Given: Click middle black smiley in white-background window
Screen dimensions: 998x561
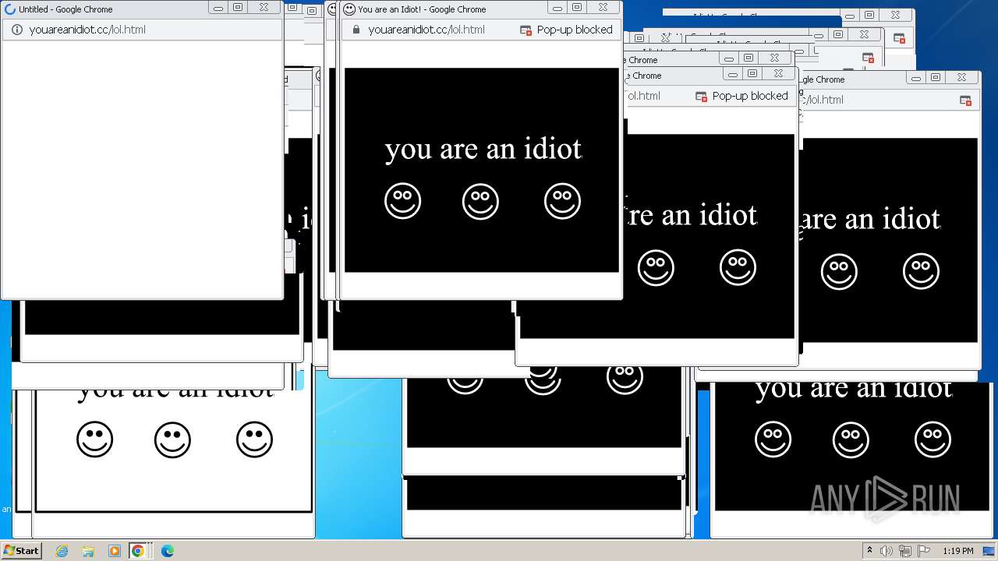Looking at the screenshot, I should 172,439.
